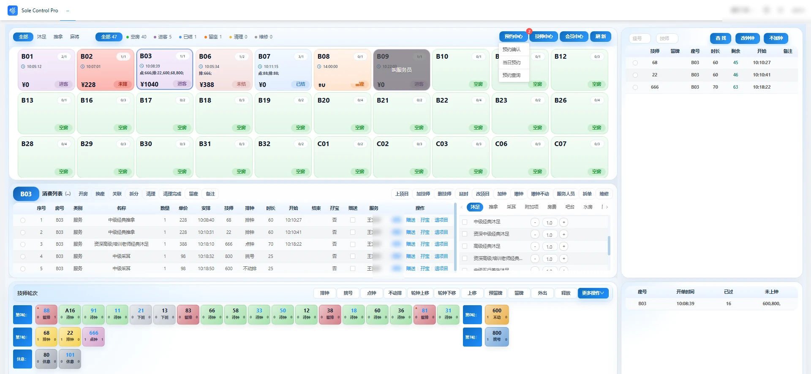The height and width of the screenshot is (374, 811).
Task: Decrease quantity for 高级经典沐足
Action: (535, 247)
